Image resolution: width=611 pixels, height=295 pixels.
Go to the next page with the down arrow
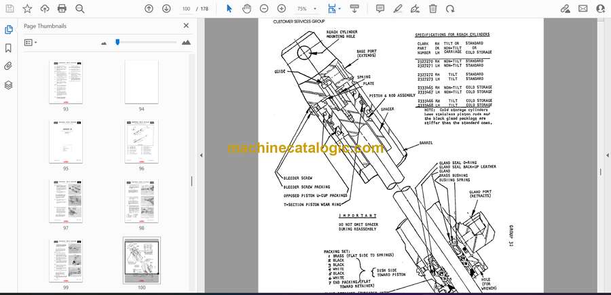tap(166, 9)
